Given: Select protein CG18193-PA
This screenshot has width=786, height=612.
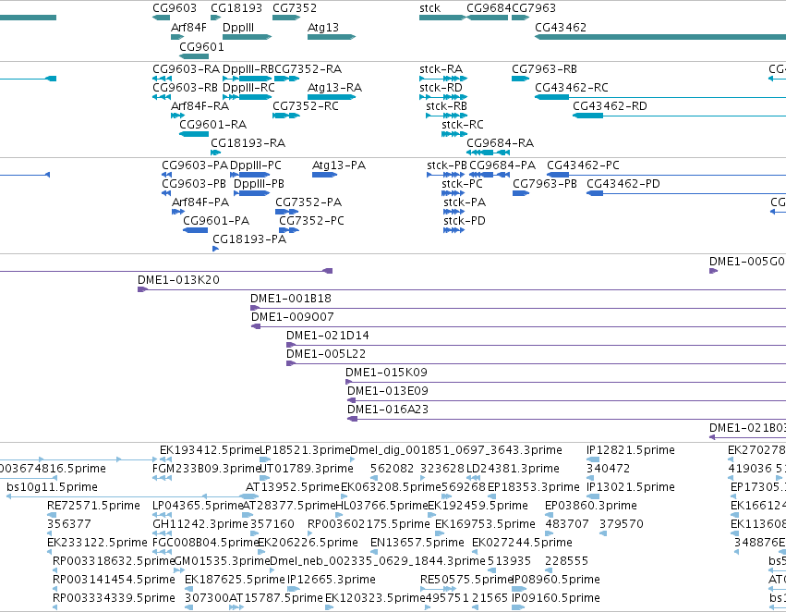Looking at the screenshot, I should (215, 249).
